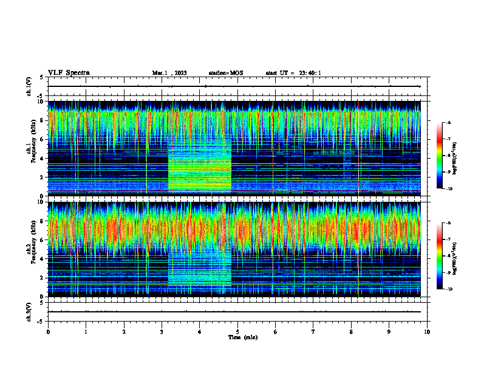481x372 pixels.
Task: Select the date text "Mar.1 , 2023"
Action: coord(169,73)
